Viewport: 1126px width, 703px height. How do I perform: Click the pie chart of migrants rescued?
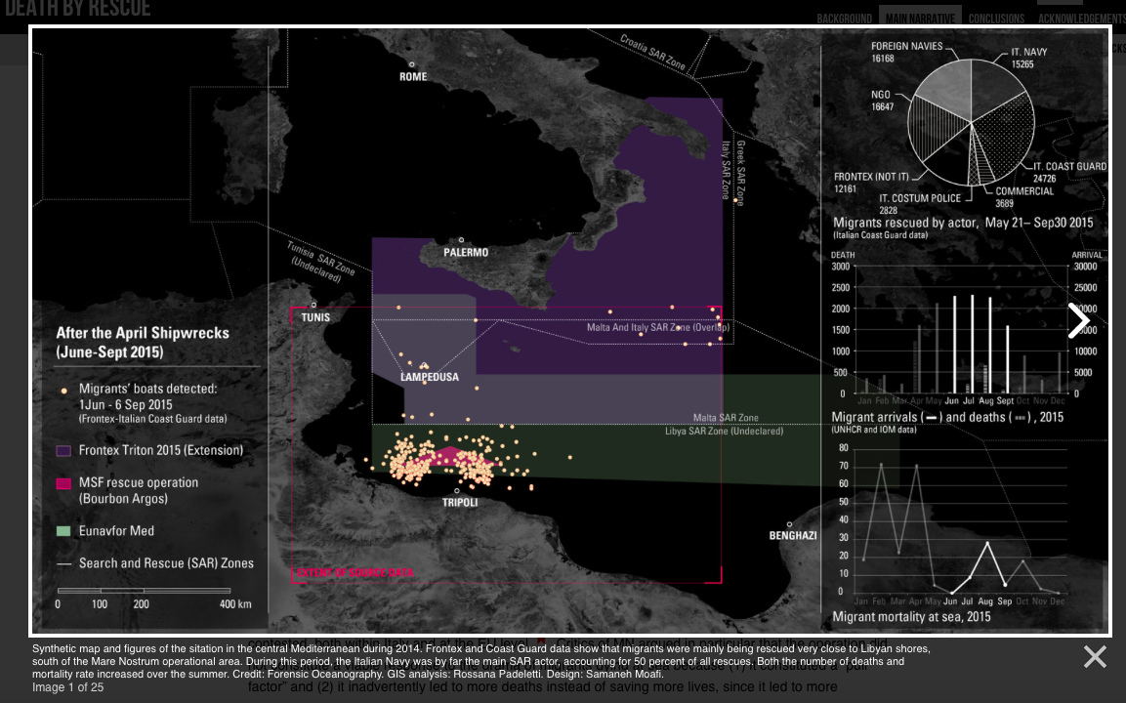971,122
